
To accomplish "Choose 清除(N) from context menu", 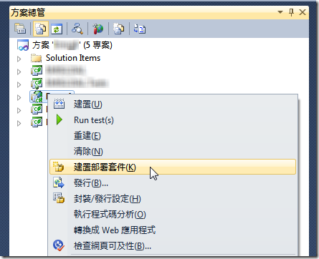I will tap(173, 152).
